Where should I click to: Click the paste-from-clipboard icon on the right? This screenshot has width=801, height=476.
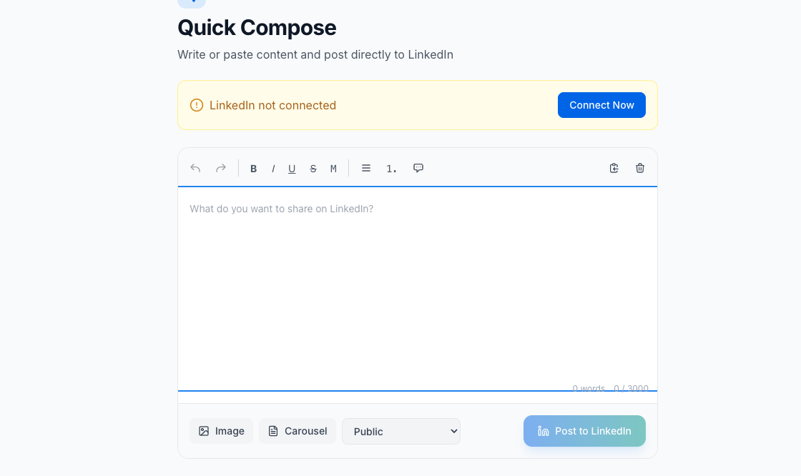[x=614, y=168]
